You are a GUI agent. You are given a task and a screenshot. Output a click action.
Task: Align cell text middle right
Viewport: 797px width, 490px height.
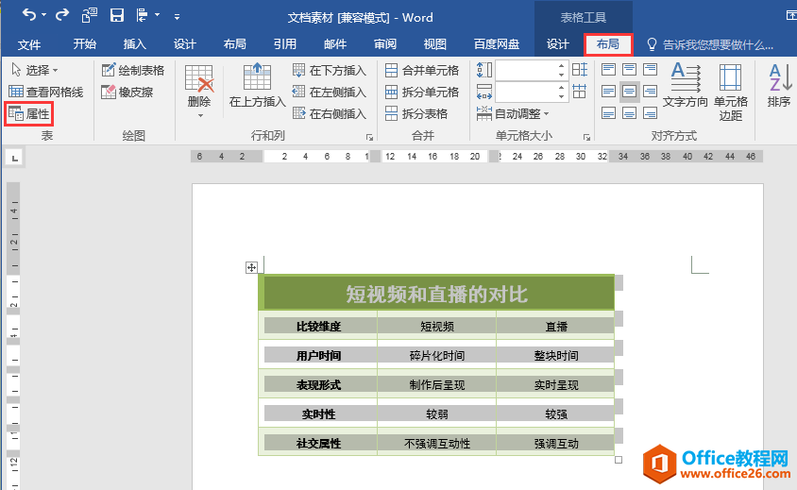[650, 92]
